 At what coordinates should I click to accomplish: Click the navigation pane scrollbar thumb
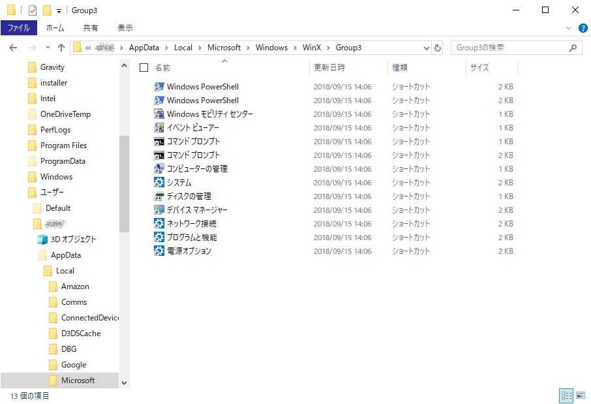tap(124, 183)
